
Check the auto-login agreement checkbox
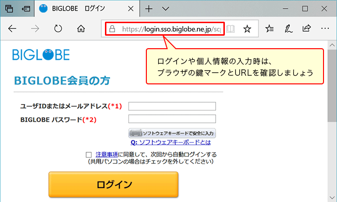click(89, 155)
